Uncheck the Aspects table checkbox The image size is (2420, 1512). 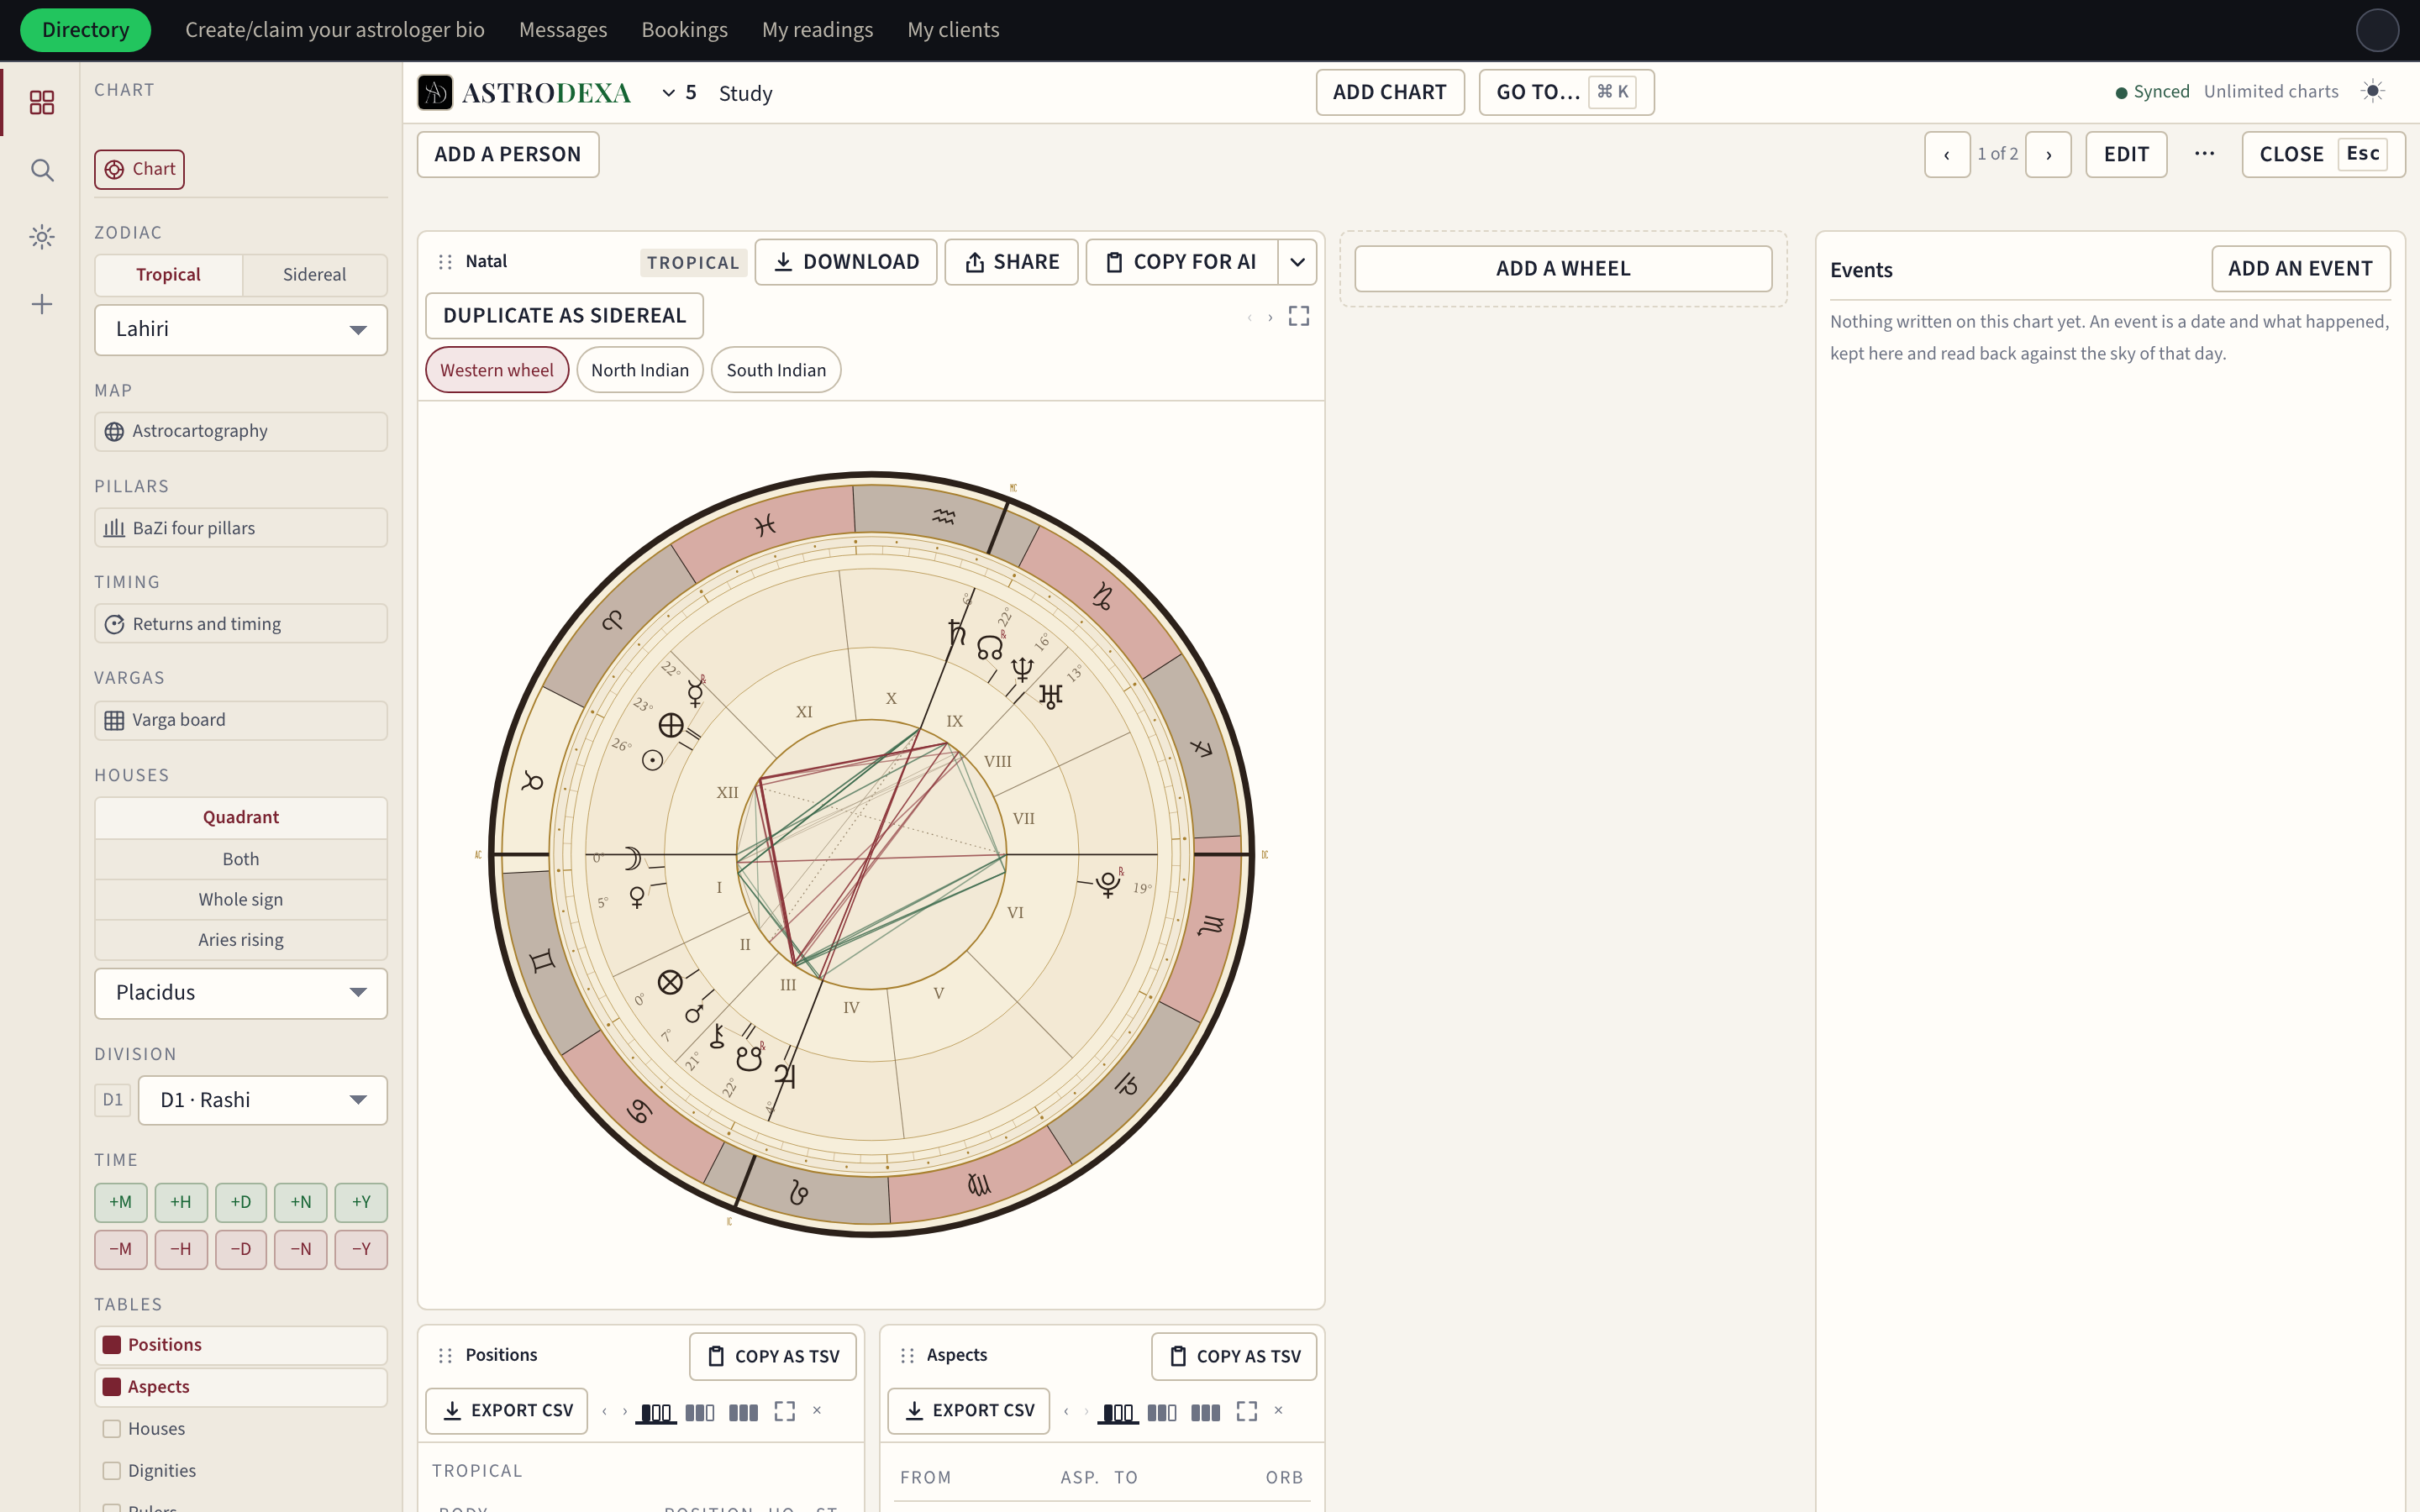(112, 1387)
